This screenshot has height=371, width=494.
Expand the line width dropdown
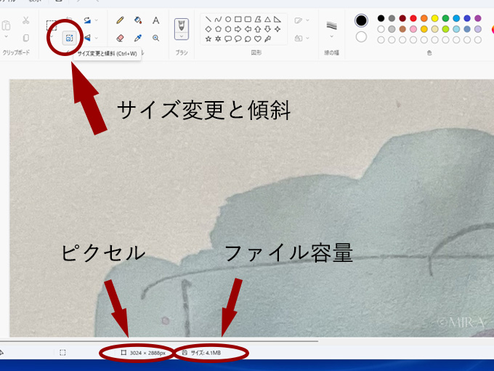coord(332,26)
